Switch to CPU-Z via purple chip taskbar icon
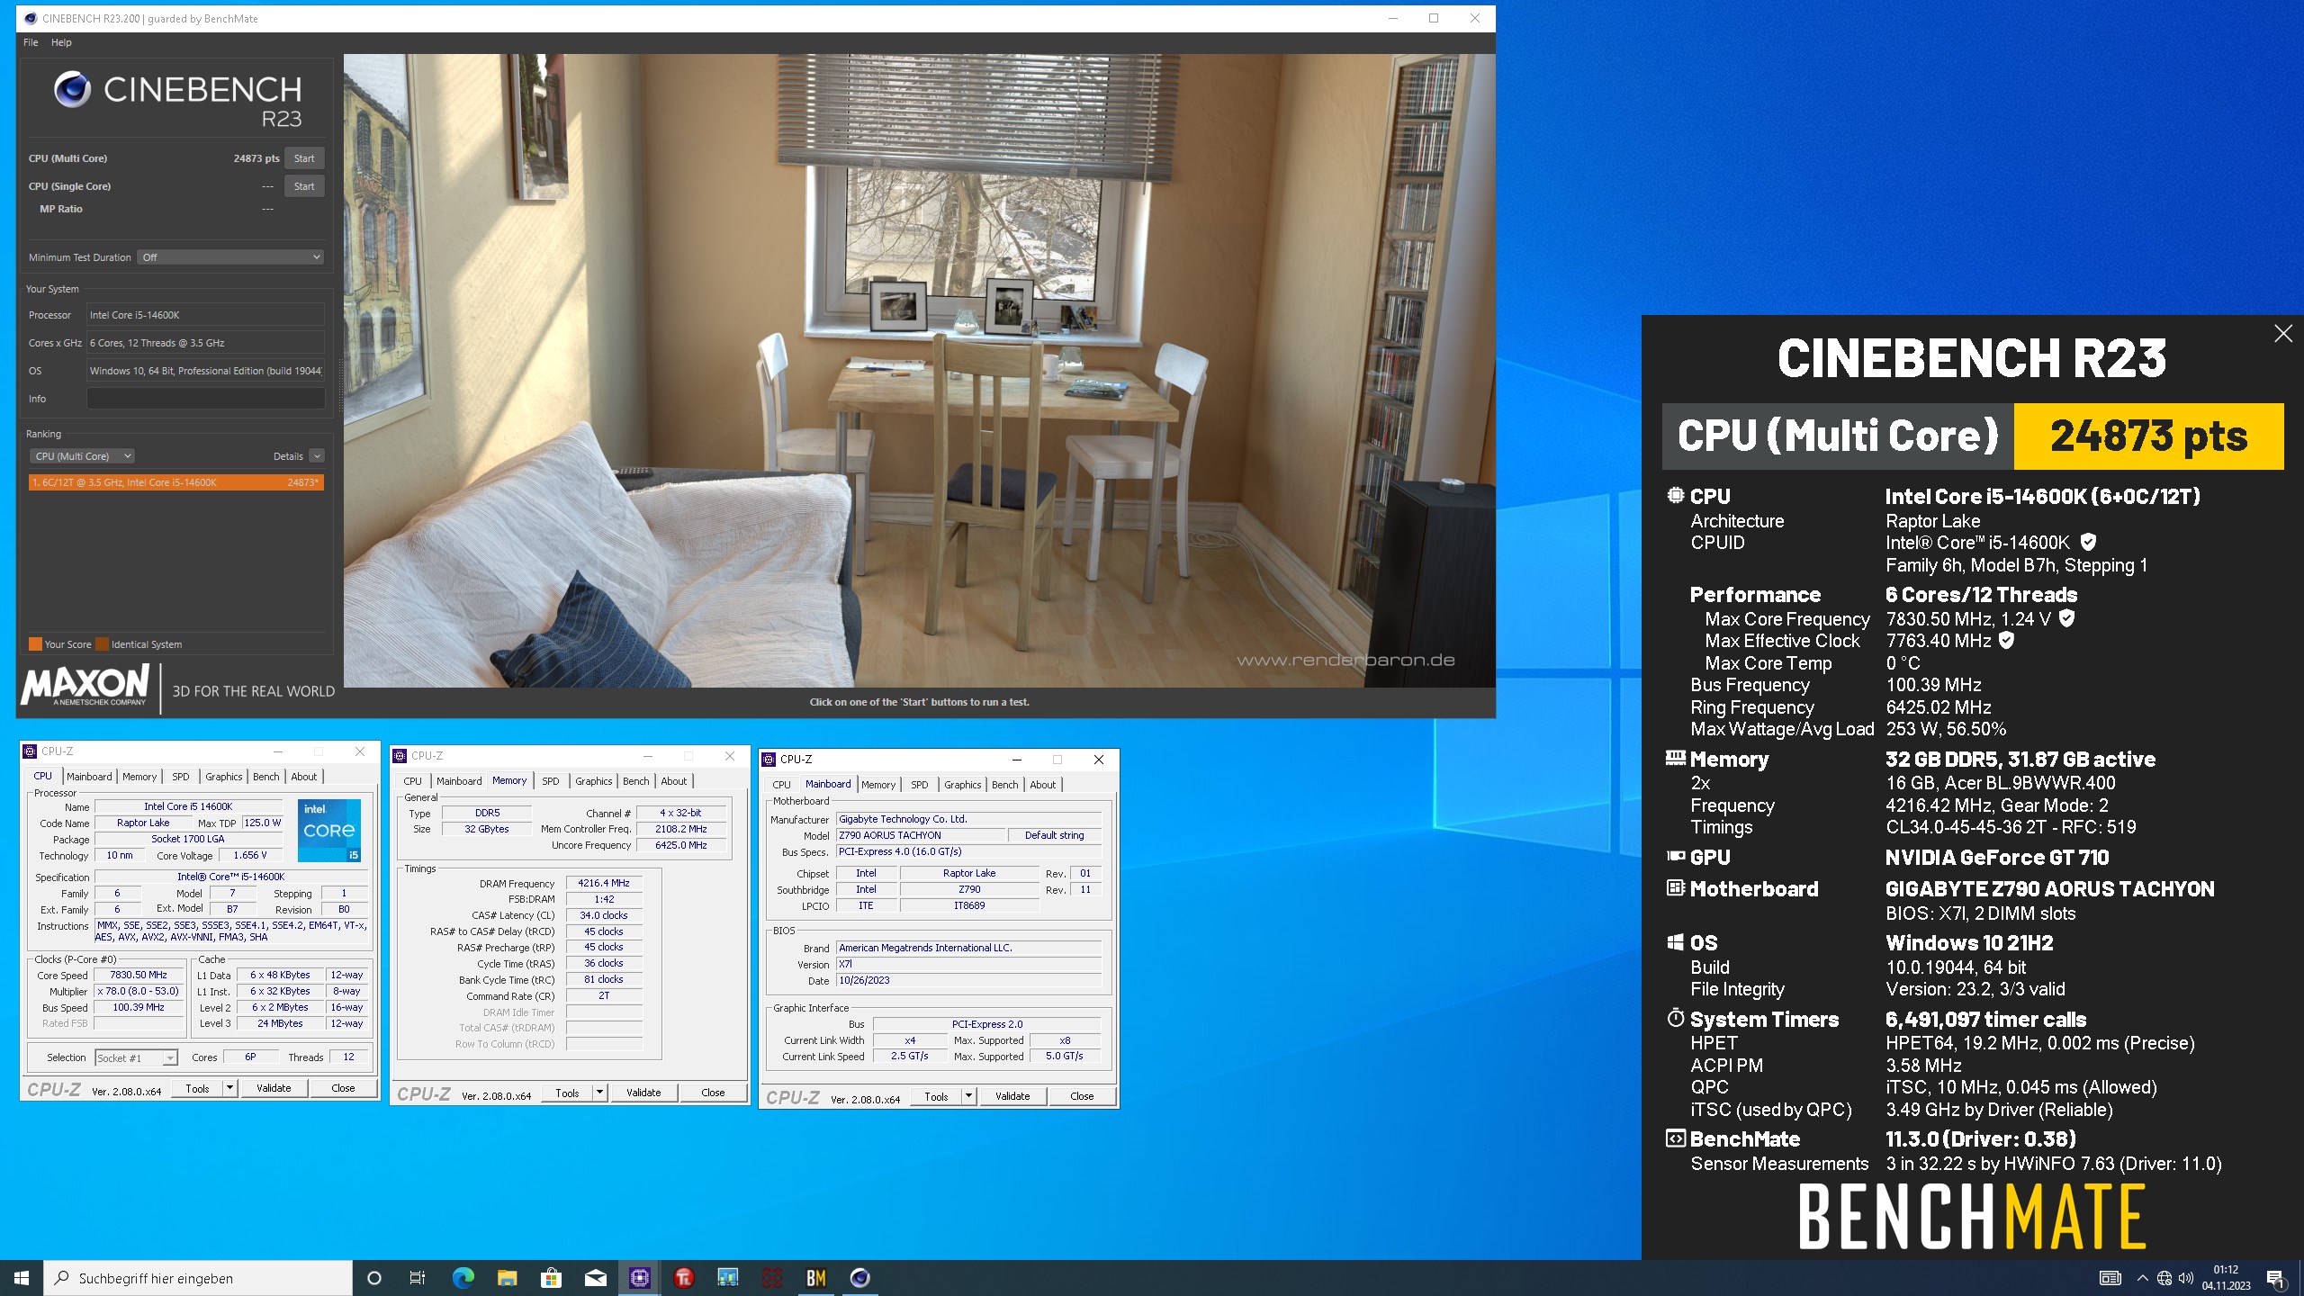The image size is (2304, 1296). [639, 1278]
